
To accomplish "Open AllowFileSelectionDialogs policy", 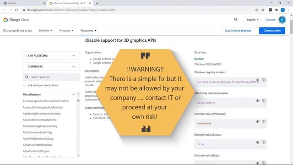I will pyautogui.click(x=38, y=138).
